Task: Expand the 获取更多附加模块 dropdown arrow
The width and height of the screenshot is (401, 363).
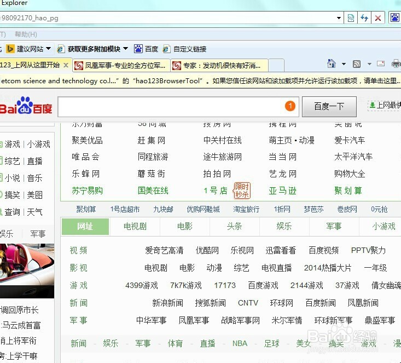Action: [126, 48]
